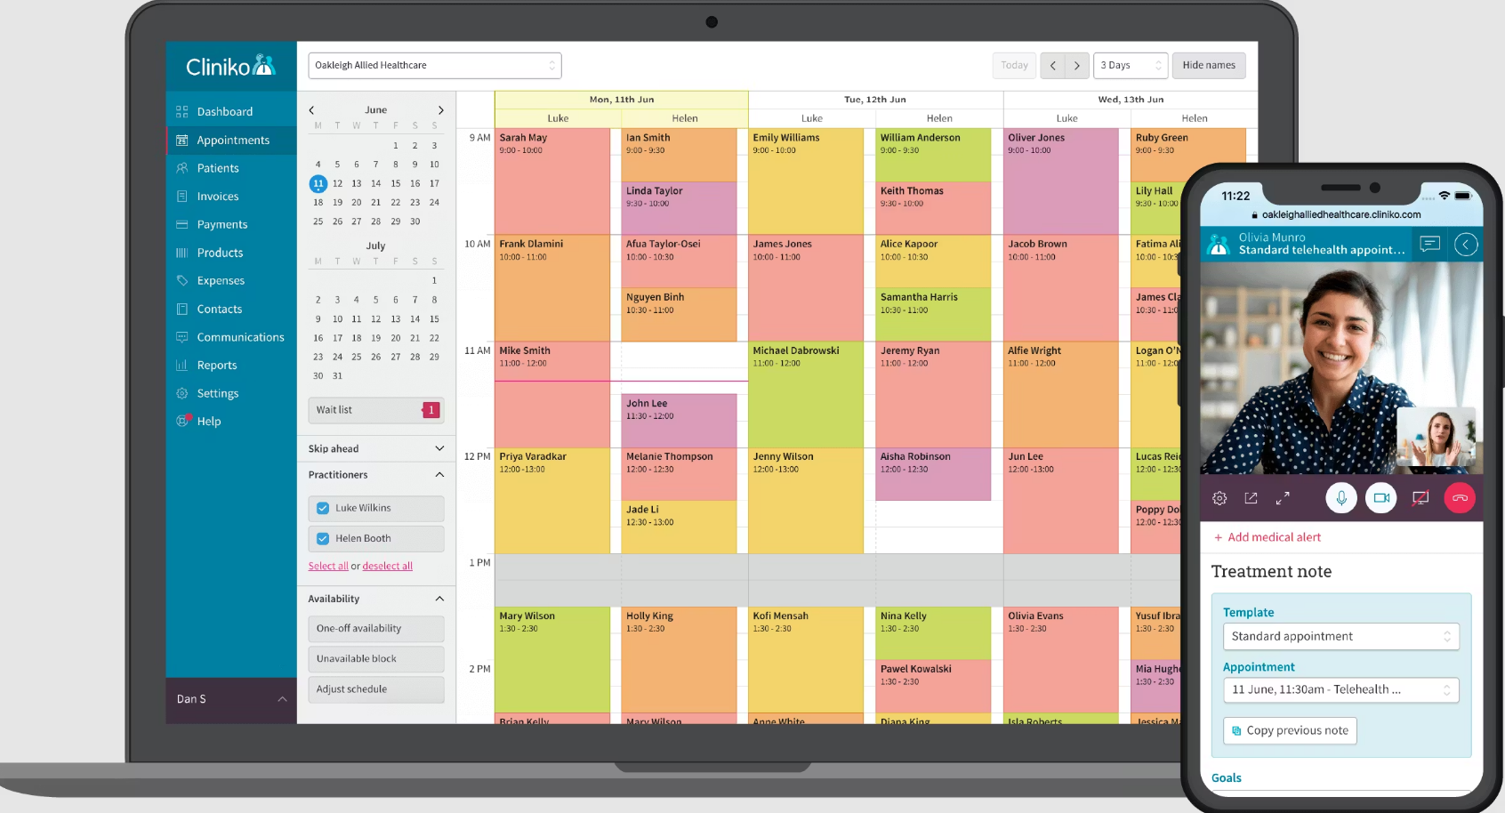Click the Products barcode icon in sidebar
Image resolution: width=1505 pixels, height=813 pixels.
pos(182,253)
